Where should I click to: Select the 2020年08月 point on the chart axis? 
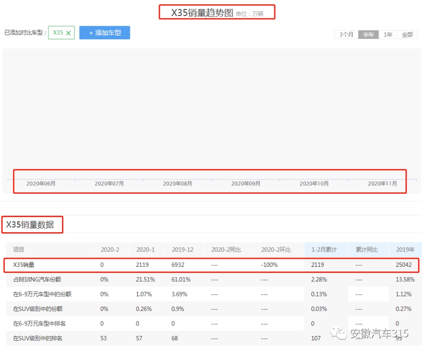coord(177,183)
